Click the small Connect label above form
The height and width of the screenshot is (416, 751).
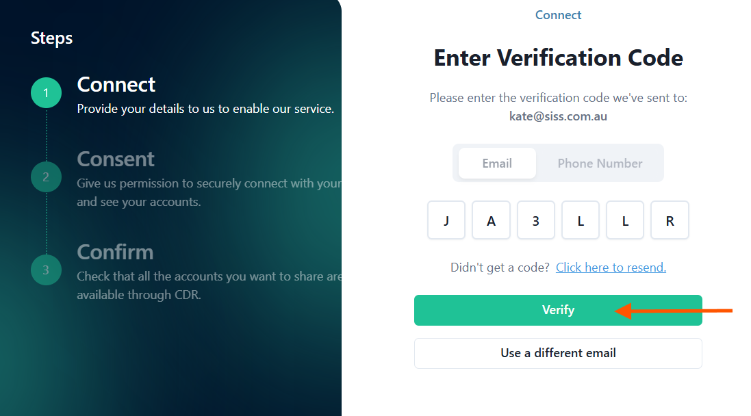558,15
